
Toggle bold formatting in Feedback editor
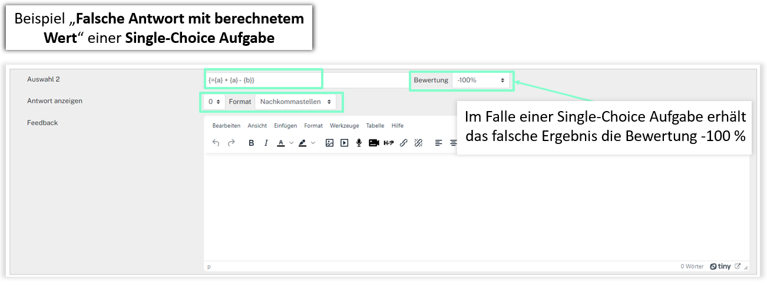[252, 143]
